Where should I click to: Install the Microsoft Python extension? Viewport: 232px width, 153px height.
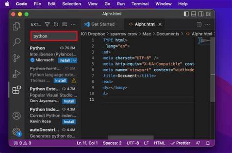coord(65,60)
